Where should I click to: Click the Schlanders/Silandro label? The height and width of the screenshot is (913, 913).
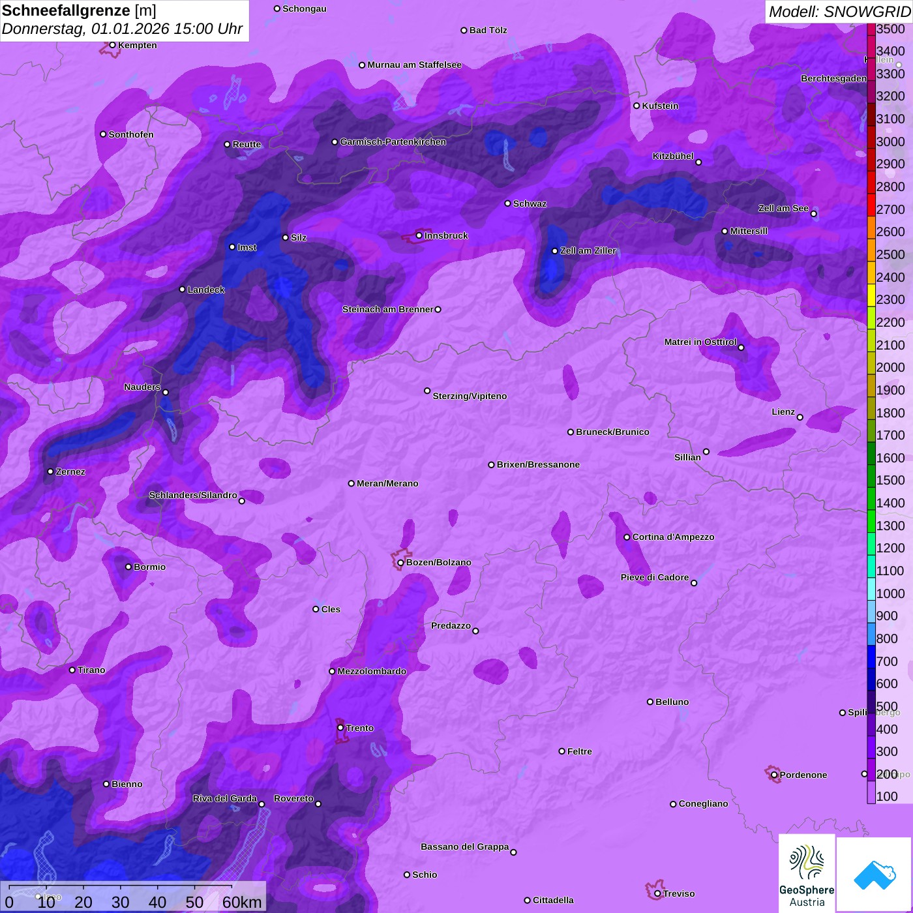(193, 495)
